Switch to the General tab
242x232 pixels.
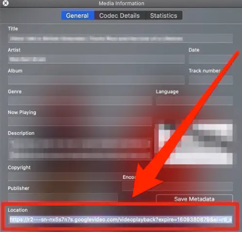(77, 15)
